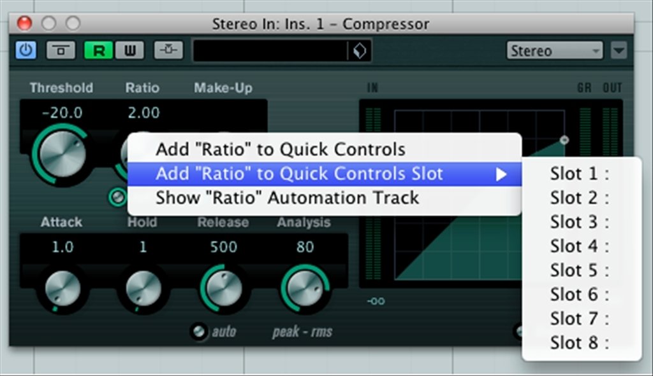Expand the plug-in functions arrow menu
Image resolution: width=653 pixels, height=376 pixels.
[619, 50]
